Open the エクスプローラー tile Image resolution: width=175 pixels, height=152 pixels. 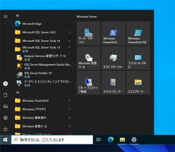pyautogui.click(x=138, y=83)
